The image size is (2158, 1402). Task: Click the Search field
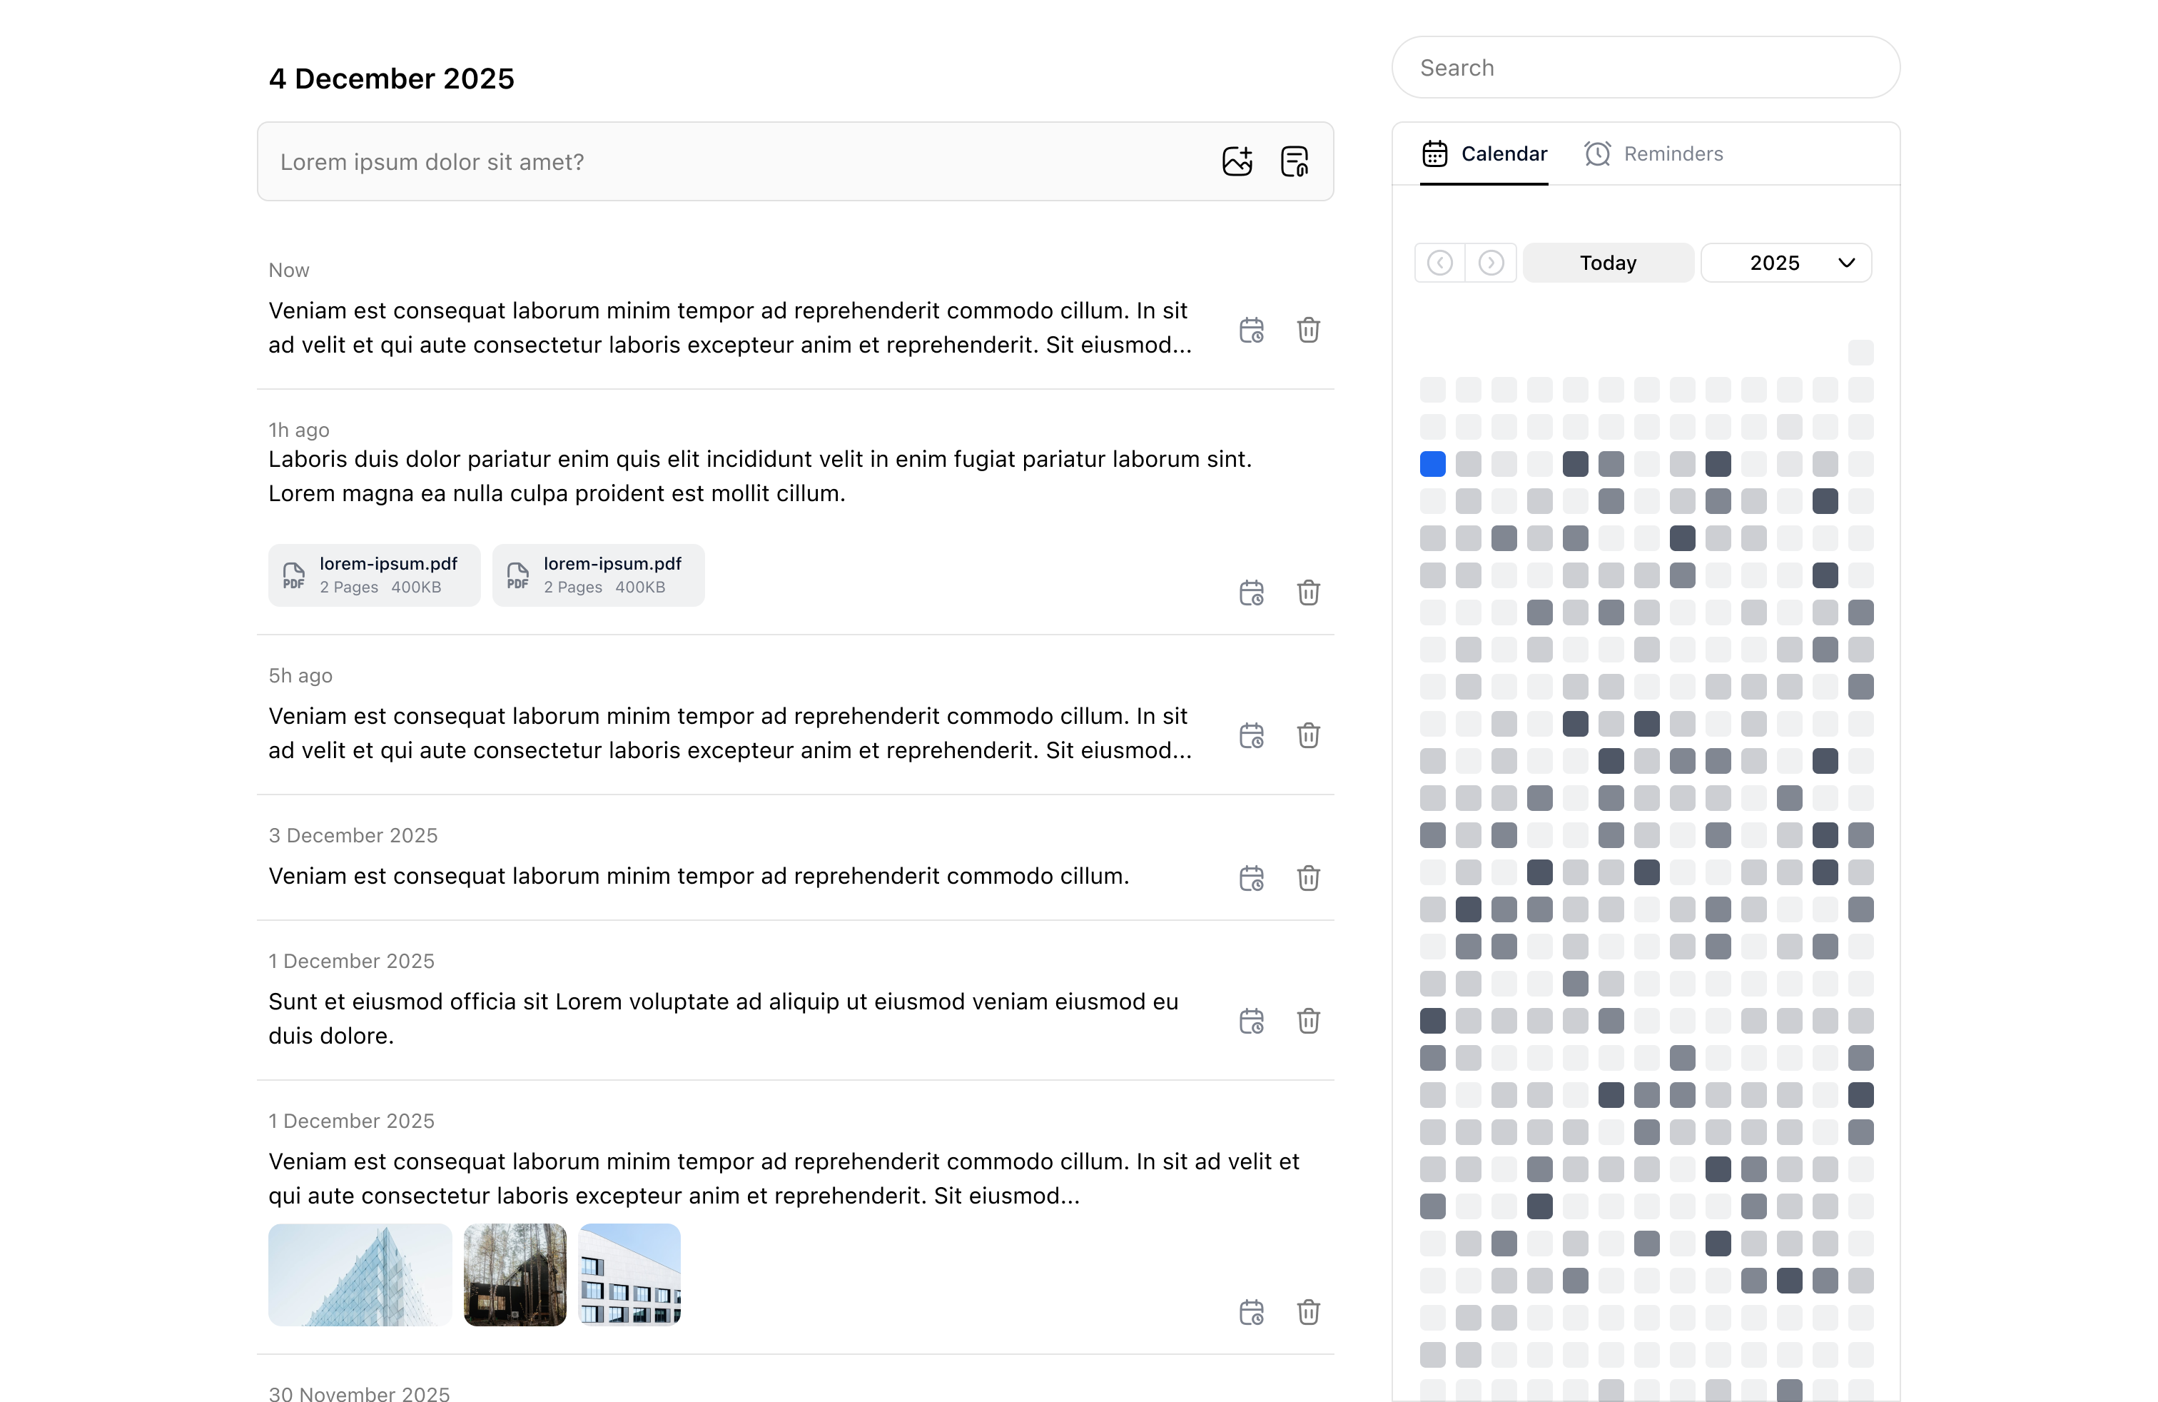tap(1645, 68)
